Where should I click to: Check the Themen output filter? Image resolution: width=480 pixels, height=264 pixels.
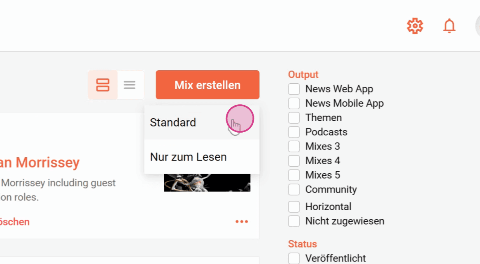click(x=294, y=118)
